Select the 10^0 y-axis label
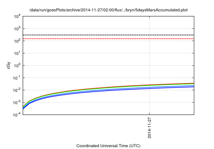Viewport: 214px width, 149px height. coord(17,66)
